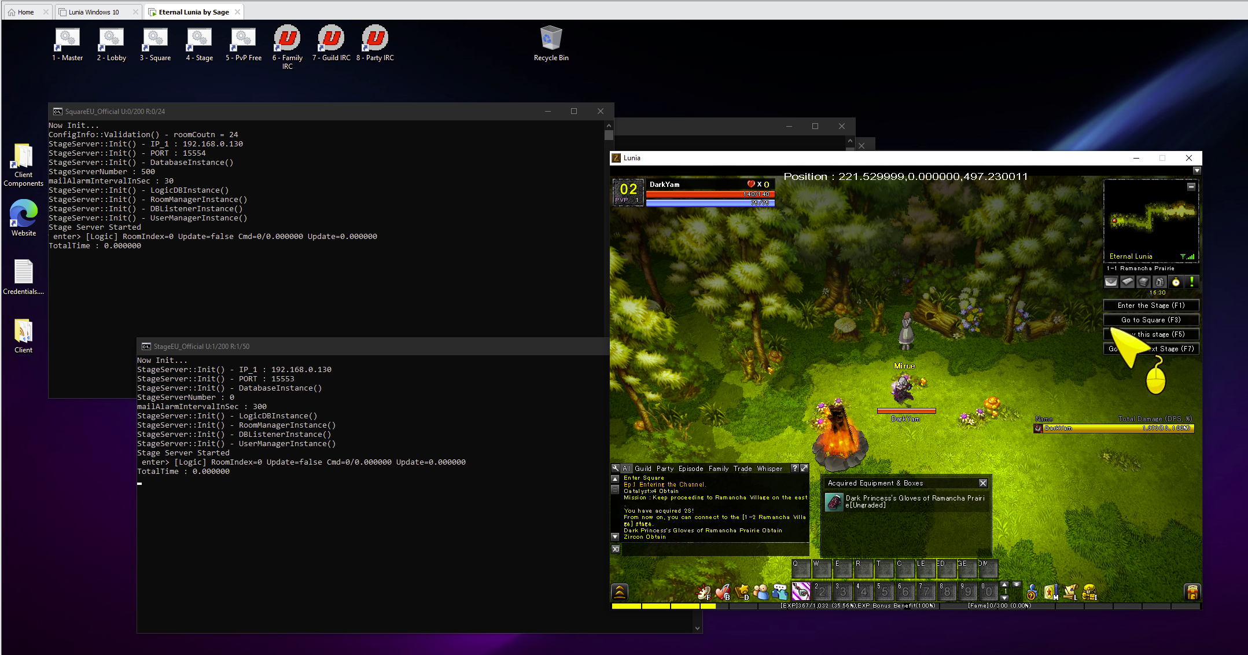The image size is (1248, 655).
Task: Open the fan action icon marked F
Action: (704, 592)
